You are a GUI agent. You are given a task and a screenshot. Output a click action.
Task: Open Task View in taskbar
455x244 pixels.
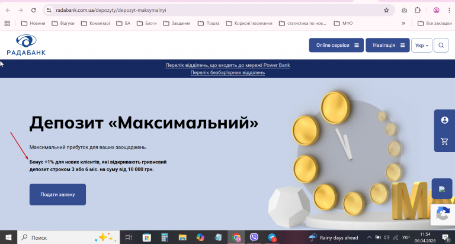tap(128, 237)
